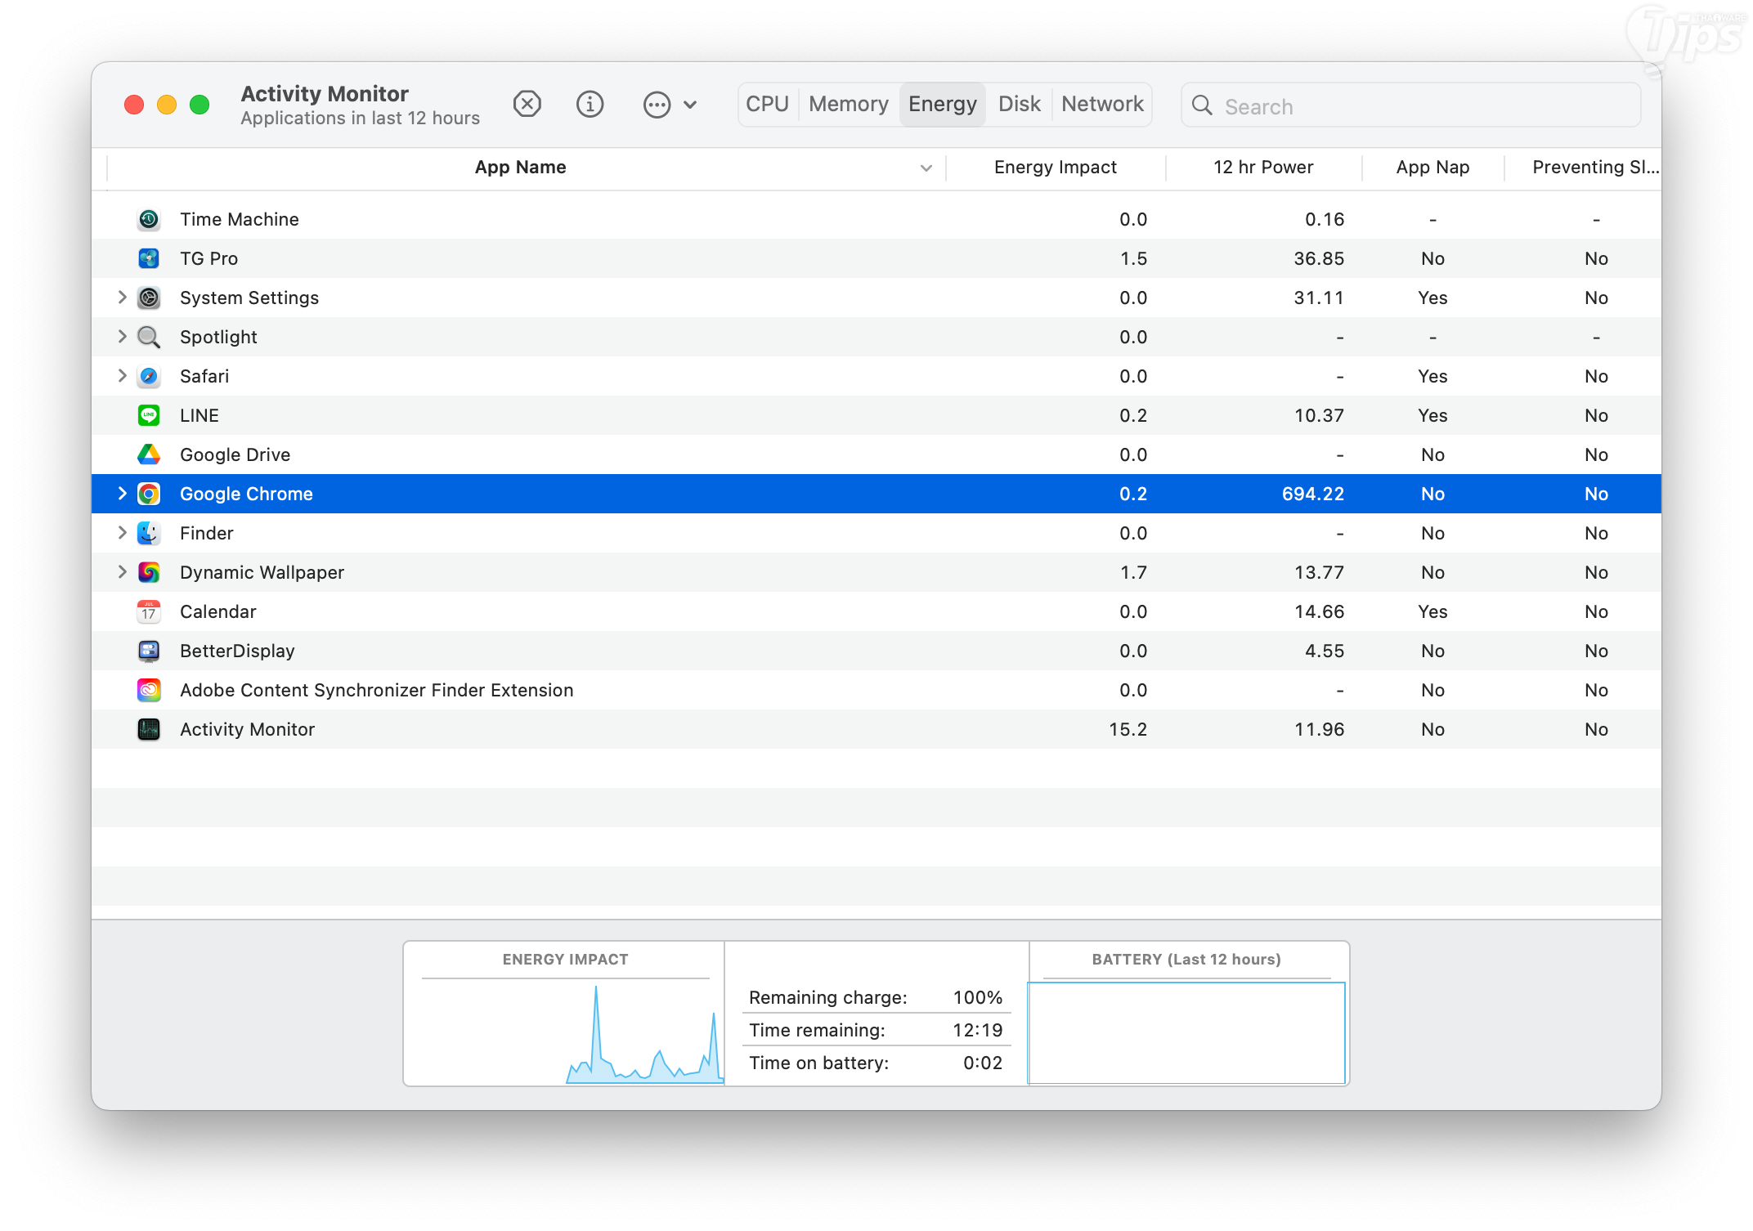
Task: Click the Battery last 12 hours graph
Action: click(x=1186, y=1033)
